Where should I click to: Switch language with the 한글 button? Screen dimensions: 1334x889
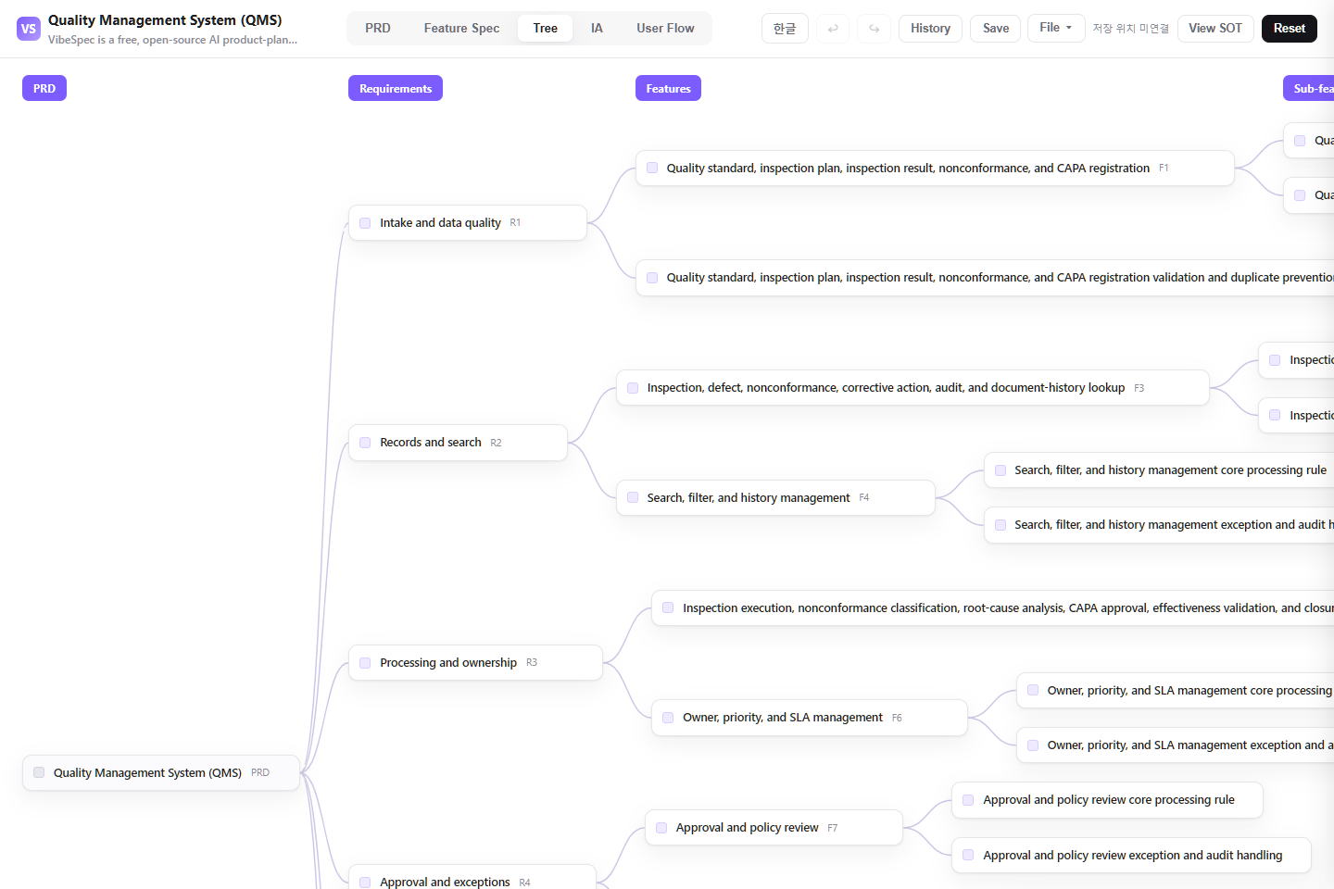pos(785,29)
